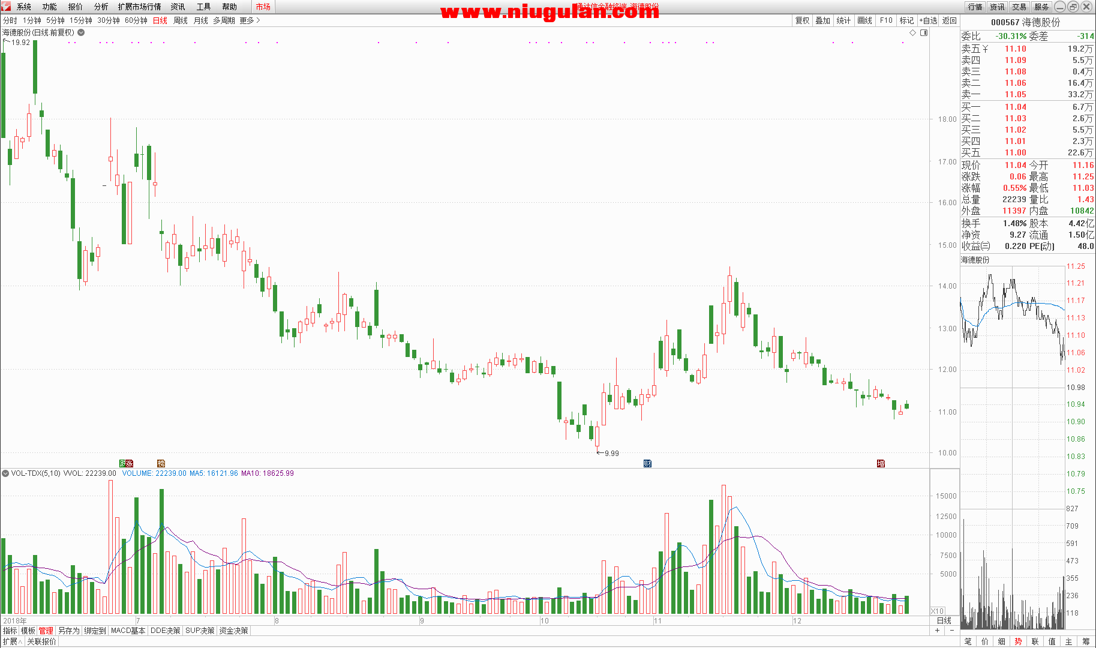Open the 报价 menu

(x=76, y=7)
